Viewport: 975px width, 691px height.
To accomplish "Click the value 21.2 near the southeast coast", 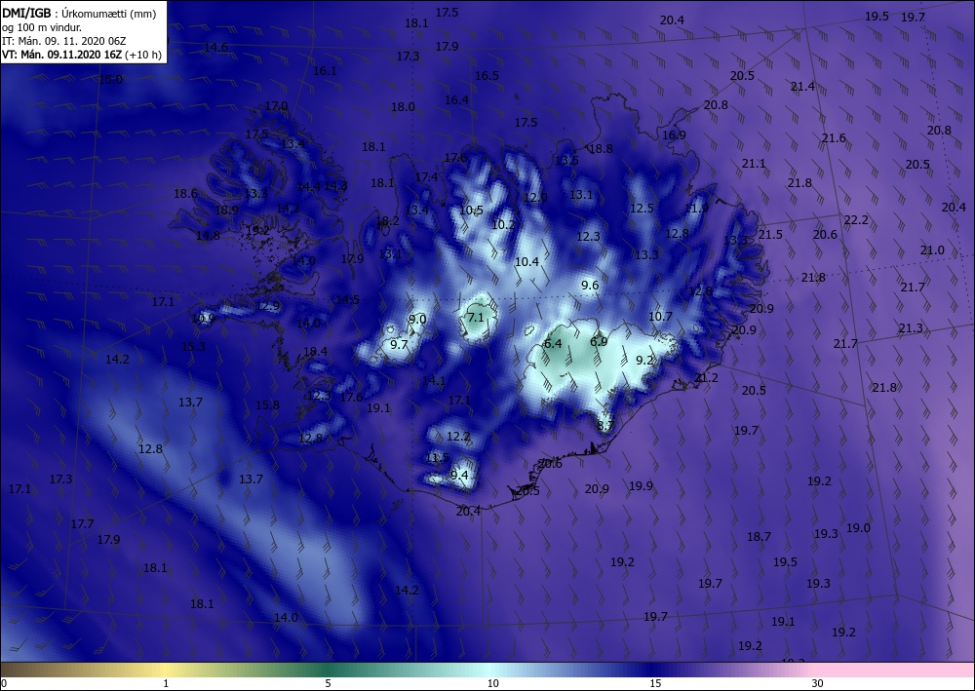I will tap(706, 378).
